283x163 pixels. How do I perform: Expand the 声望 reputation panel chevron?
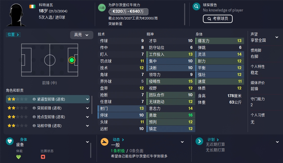pos(277,37)
